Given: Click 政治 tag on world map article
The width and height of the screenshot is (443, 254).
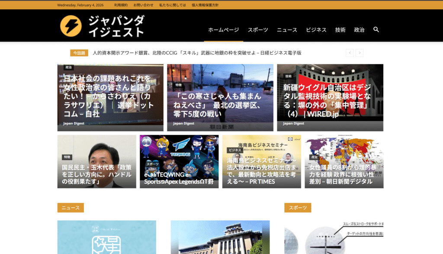Looking at the screenshot, I should tap(315, 157).
